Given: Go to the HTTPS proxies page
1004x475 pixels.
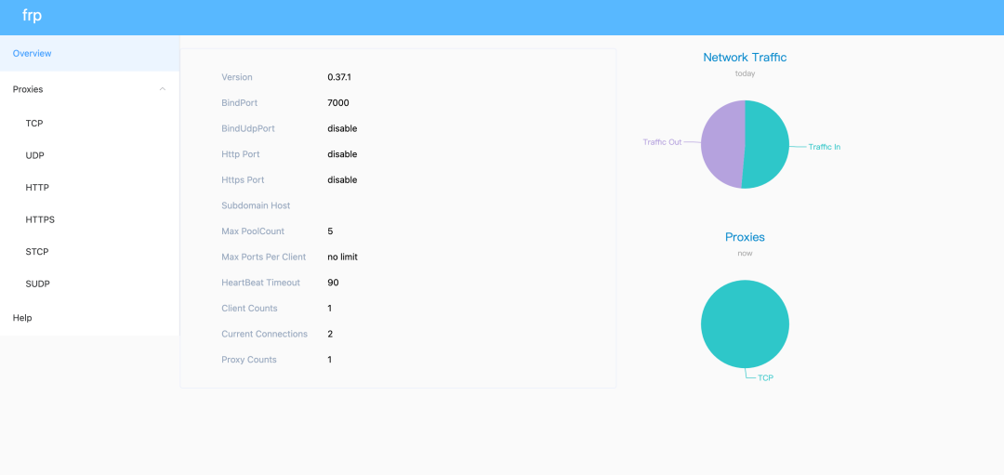Looking at the screenshot, I should coord(40,220).
